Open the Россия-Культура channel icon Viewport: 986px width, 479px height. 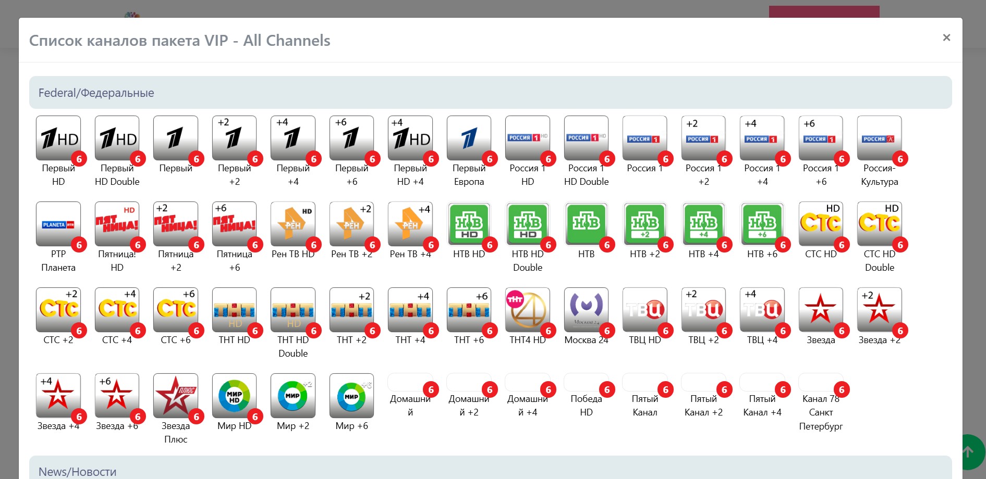pos(879,138)
